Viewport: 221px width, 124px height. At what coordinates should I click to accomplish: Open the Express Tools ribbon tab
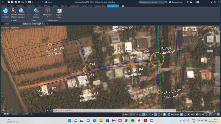[x=87, y=6]
